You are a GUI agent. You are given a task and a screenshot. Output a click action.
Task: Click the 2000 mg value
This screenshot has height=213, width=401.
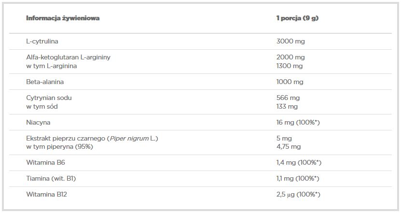click(290, 57)
